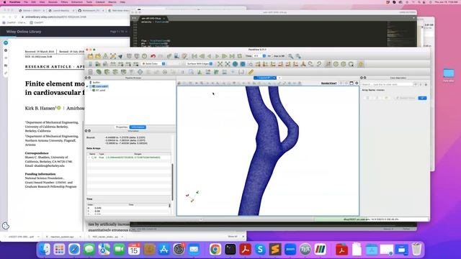The height and width of the screenshot is (259, 461).
Task: Click the Glyph filter icon
Action: point(140,72)
